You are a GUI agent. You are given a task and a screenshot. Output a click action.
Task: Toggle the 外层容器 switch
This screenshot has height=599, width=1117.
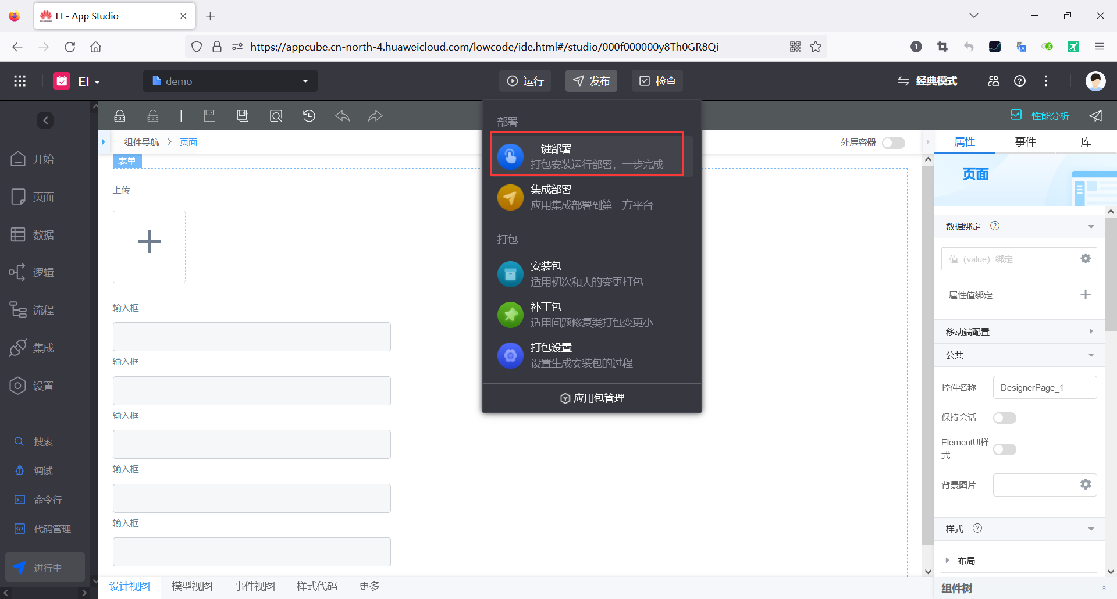click(893, 142)
